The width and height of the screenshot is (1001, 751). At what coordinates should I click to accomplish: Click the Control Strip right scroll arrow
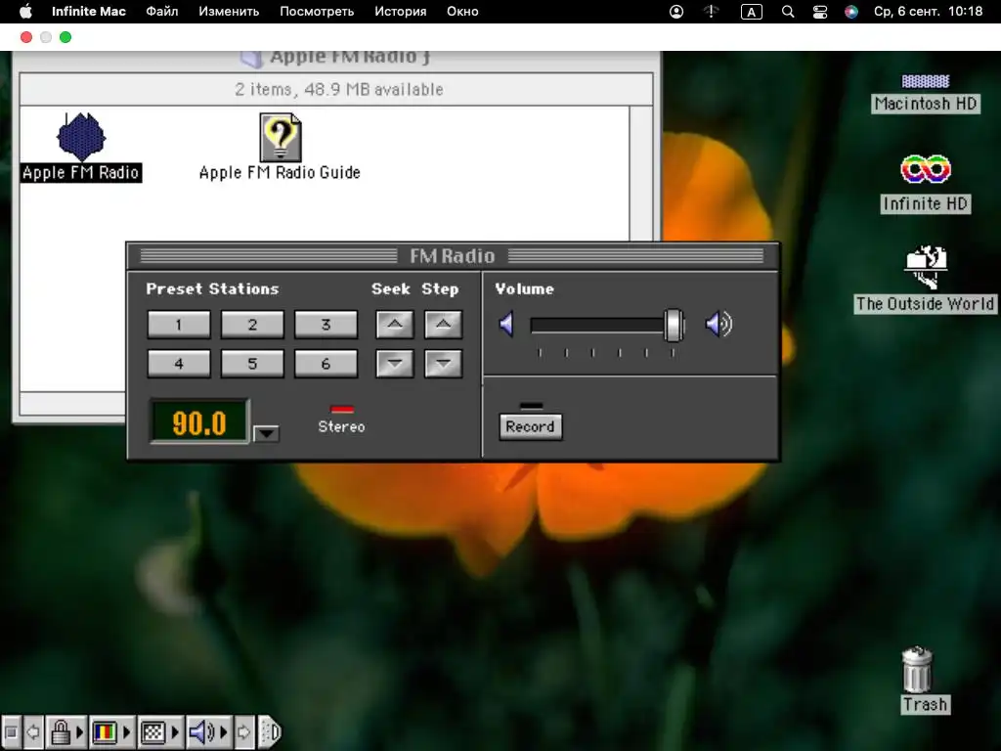pyautogui.click(x=243, y=731)
